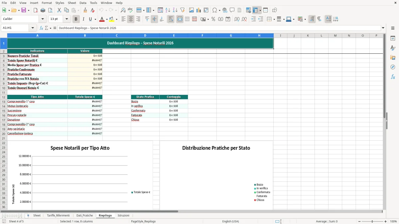Insert a hyperlink
Screen dimensions: 399x224
click(225, 10)
